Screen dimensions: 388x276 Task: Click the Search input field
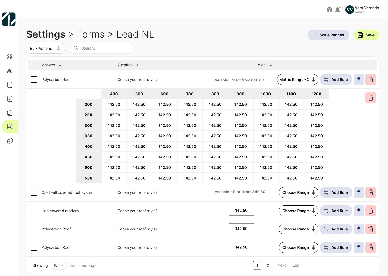[105, 49]
